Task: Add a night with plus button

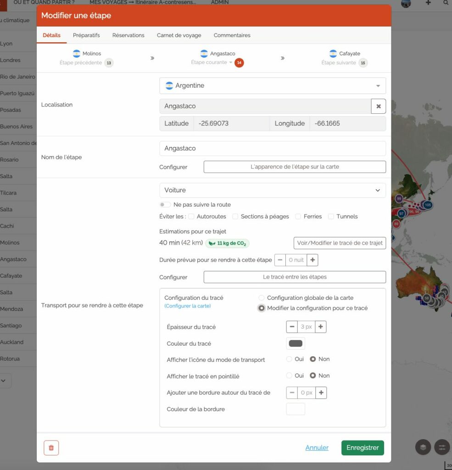Action: (312, 260)
